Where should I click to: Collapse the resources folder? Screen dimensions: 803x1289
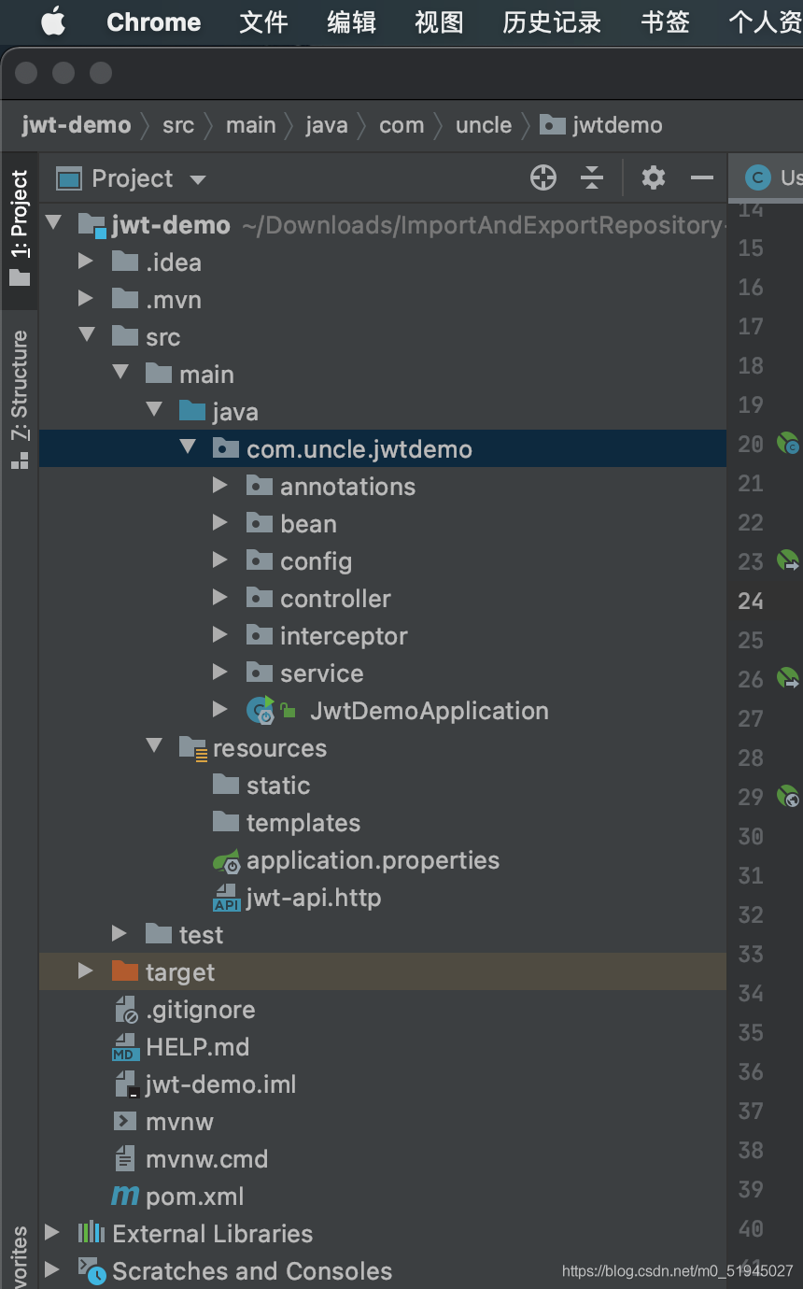pyautogui.click(x=154, y=748)
